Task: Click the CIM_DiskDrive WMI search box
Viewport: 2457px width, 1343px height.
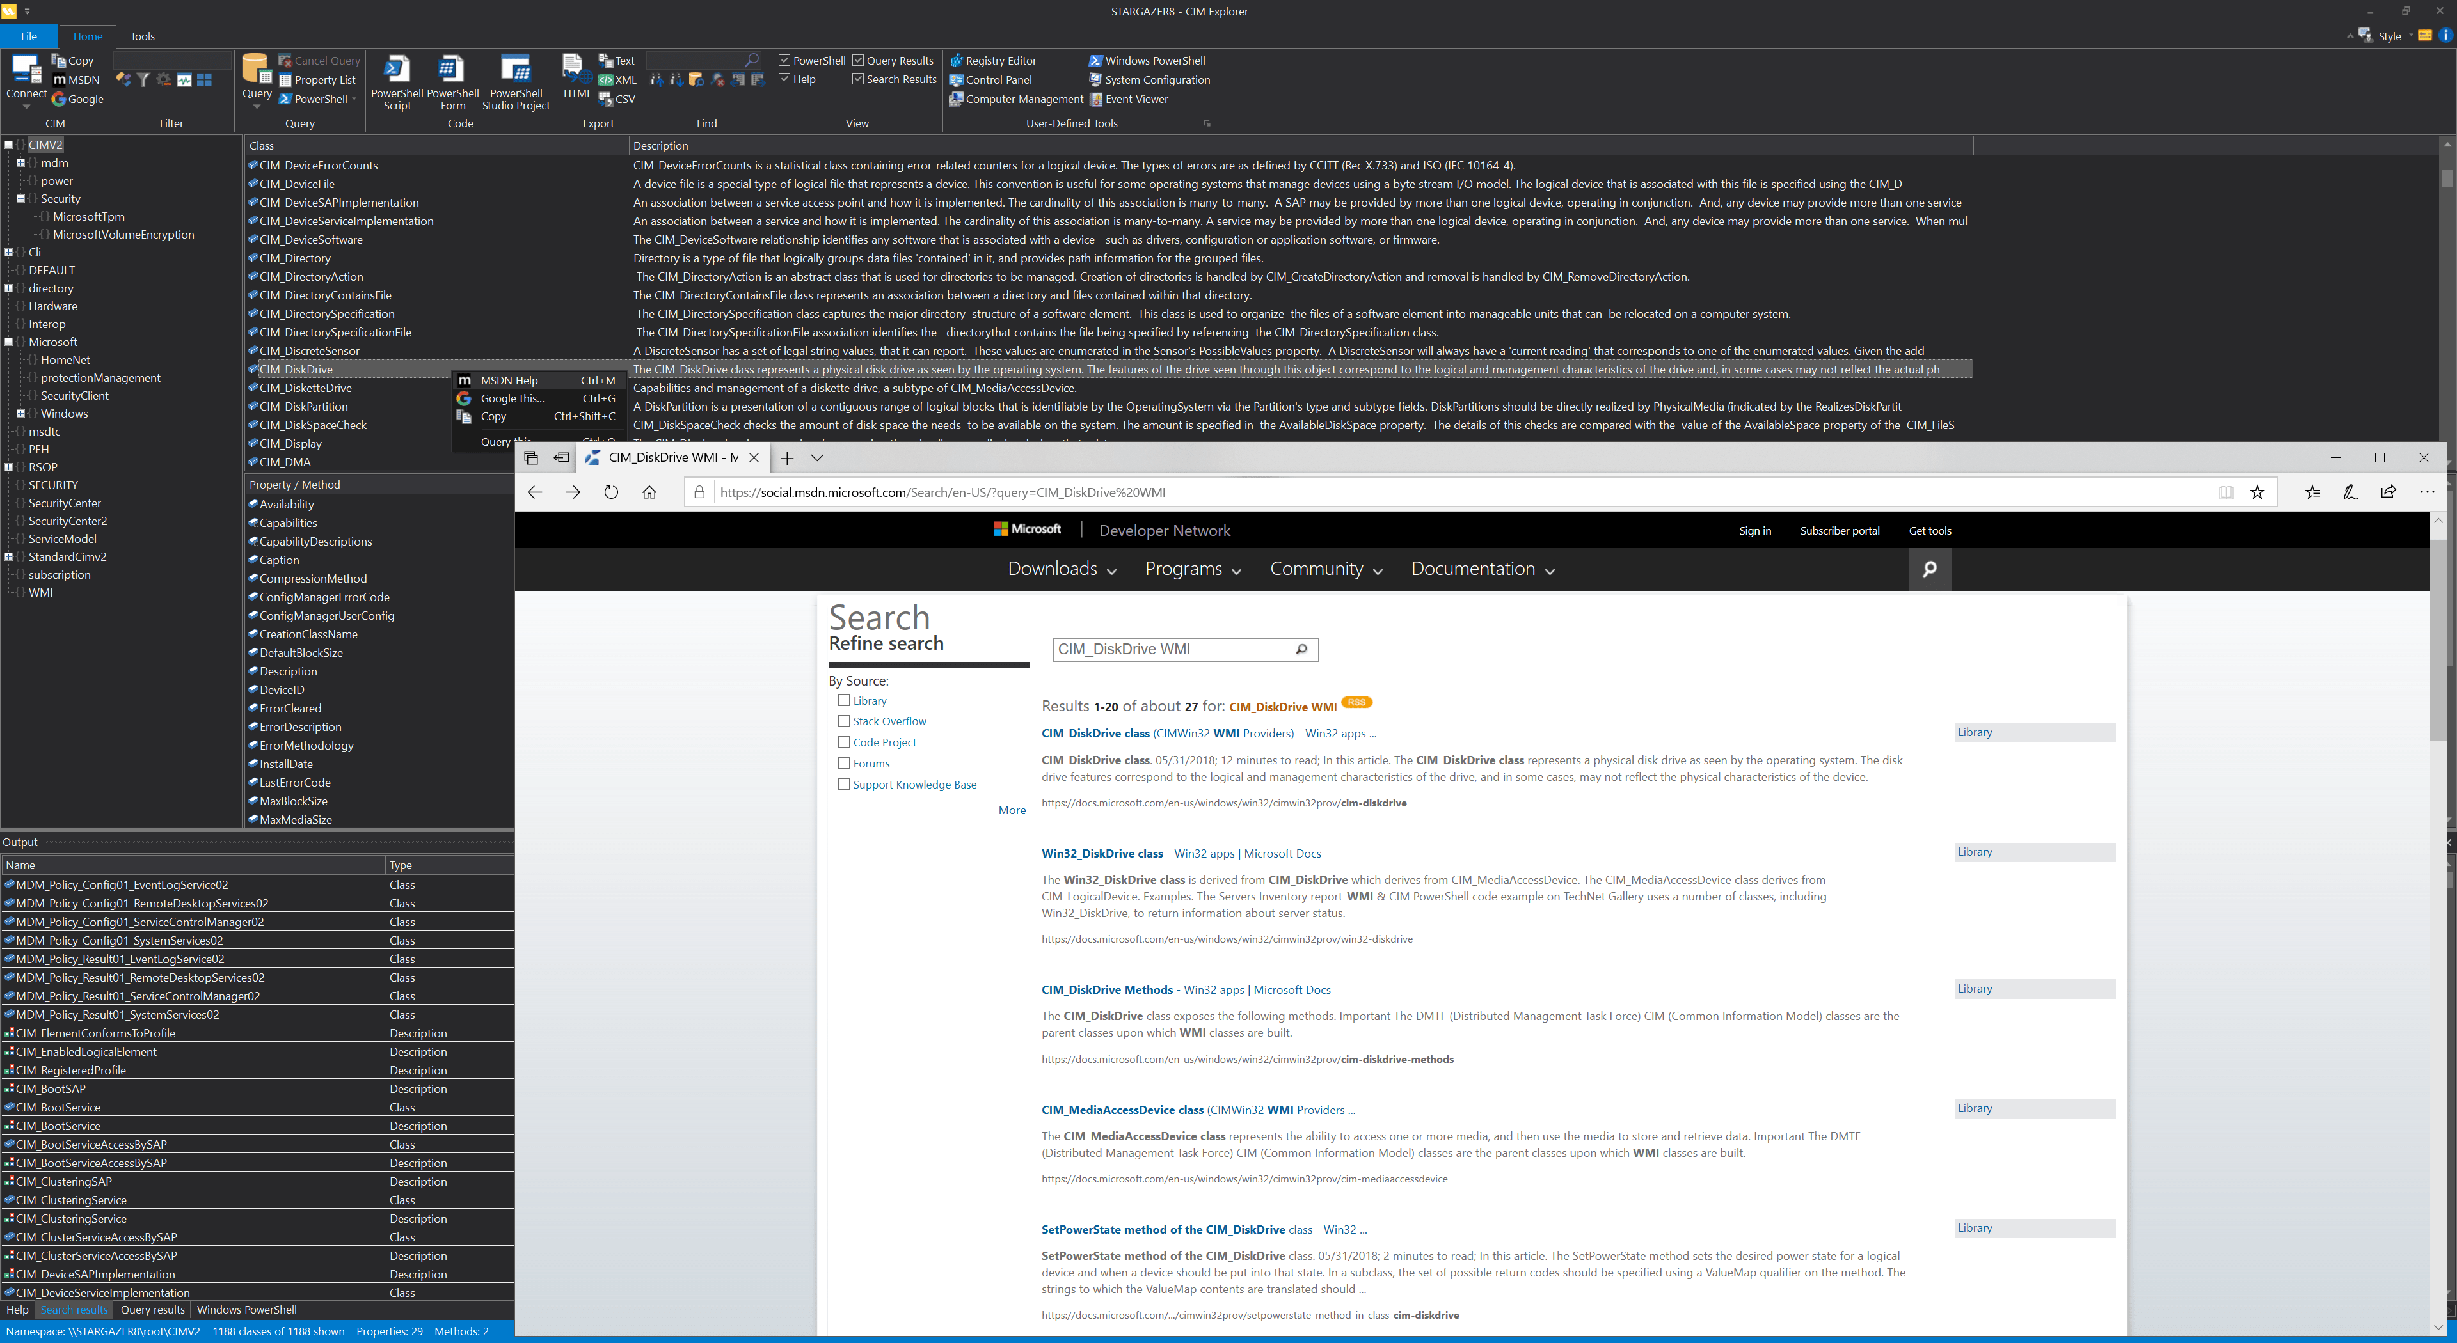Action: coord(1173,649)
